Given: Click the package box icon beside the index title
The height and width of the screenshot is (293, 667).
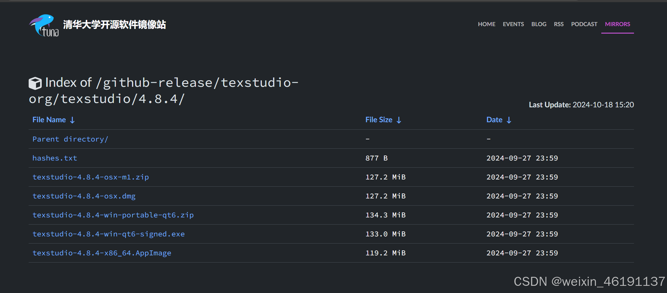Looking at the screenshot, I should pyautogui.click(x=35, y=83).
